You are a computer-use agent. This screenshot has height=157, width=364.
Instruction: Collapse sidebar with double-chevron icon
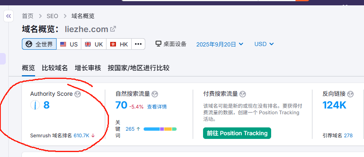coord(8,16)
